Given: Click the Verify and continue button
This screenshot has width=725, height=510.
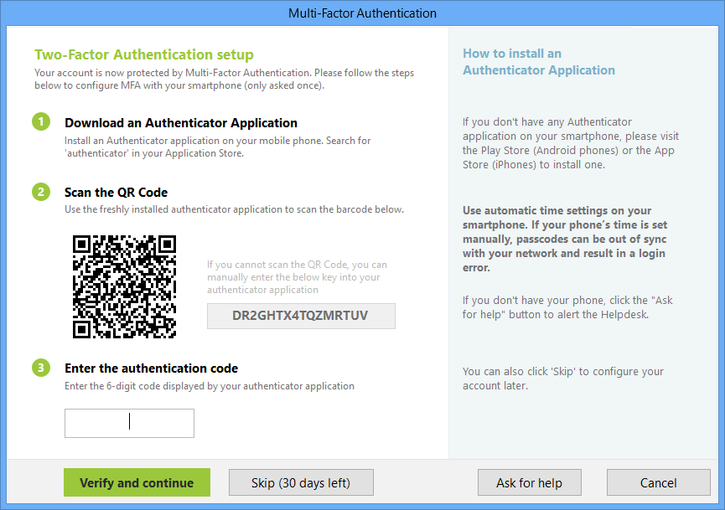Looking at the screenshot, I should (x=137, y=482).
